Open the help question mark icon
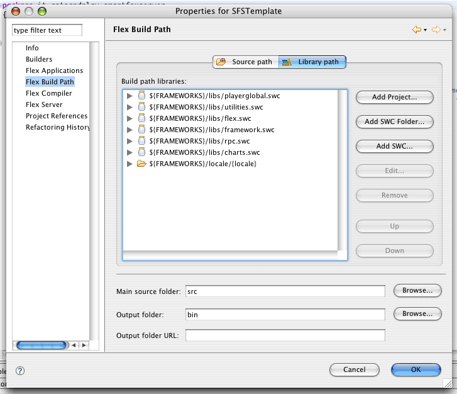Image resolution: width=457 pixels, height=394 pixels. click(x=20, y=371)
